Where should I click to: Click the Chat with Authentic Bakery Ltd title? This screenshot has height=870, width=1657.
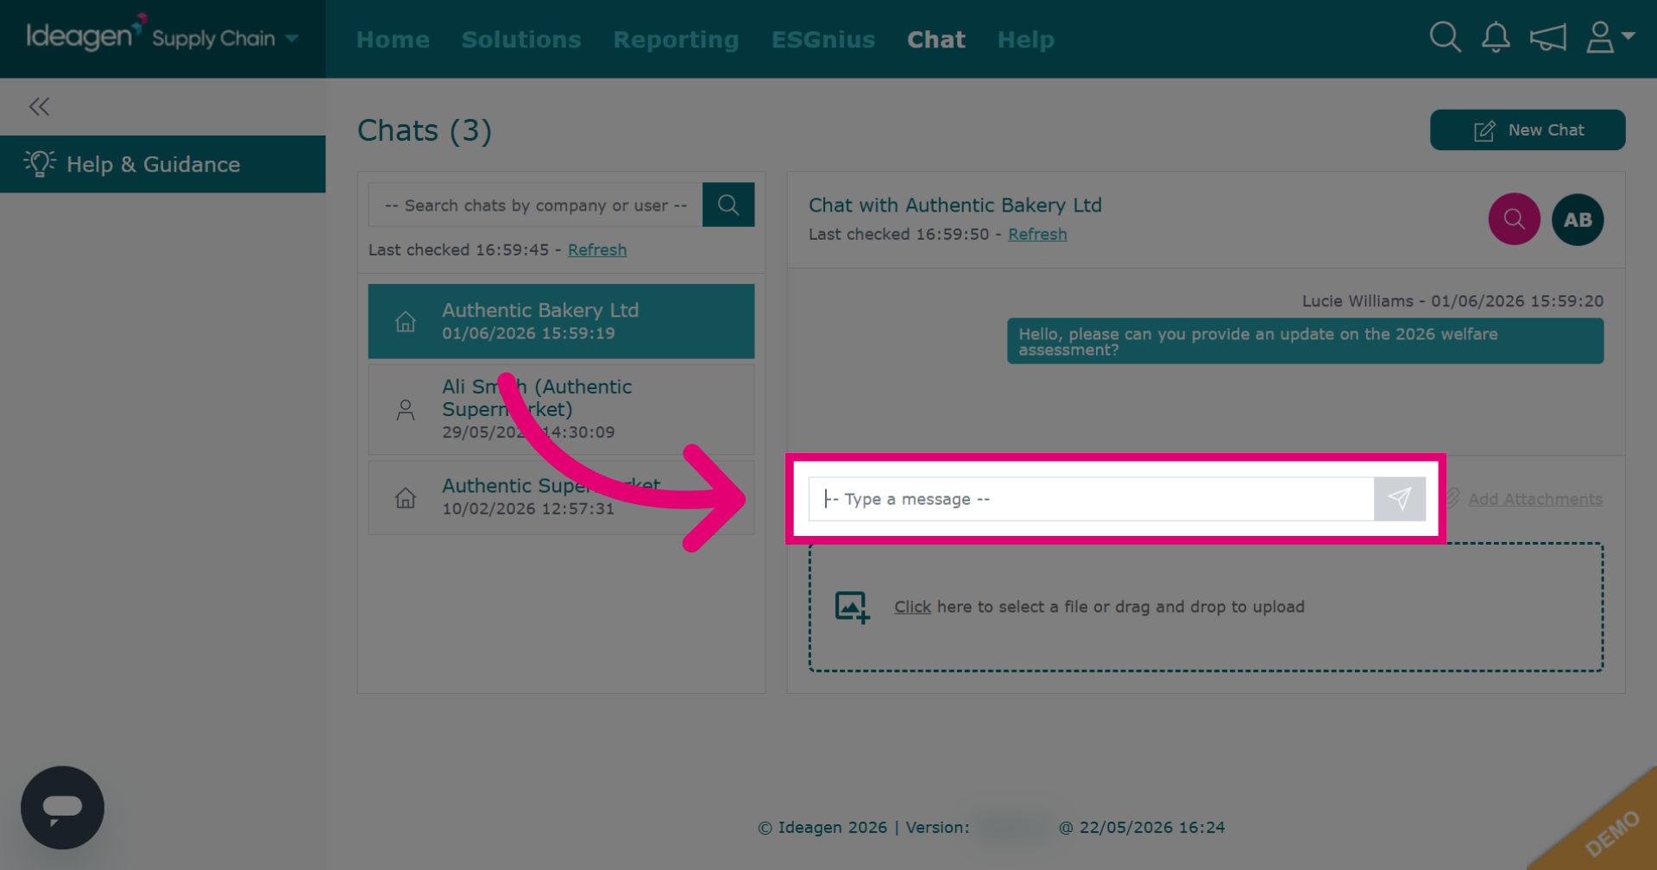(x=955, y=205)
